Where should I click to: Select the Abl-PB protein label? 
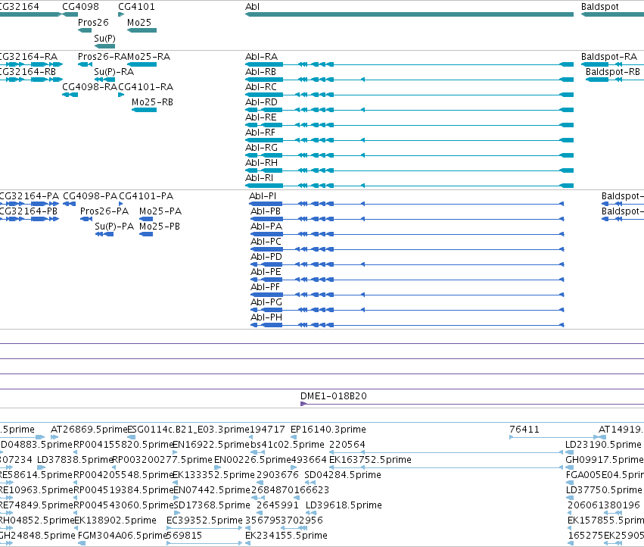coord(266,211)
